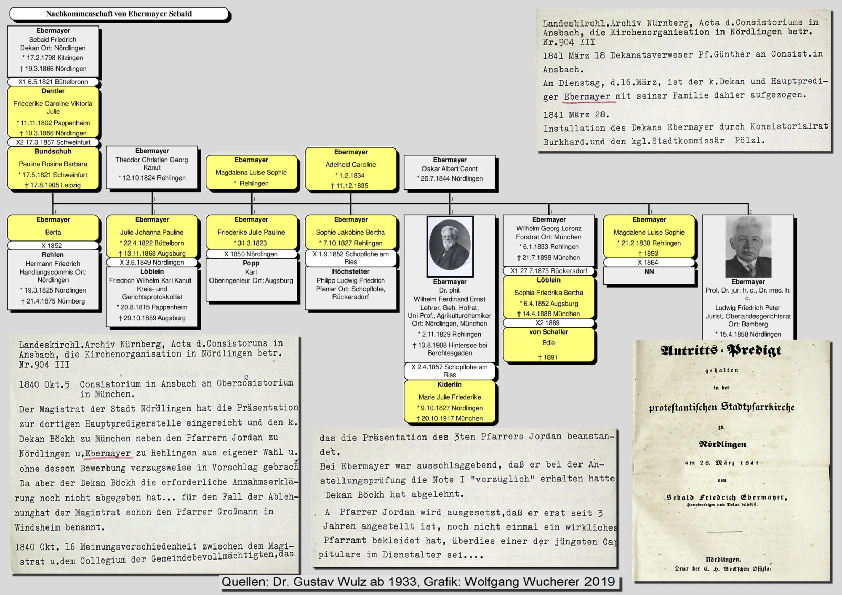This screenshot has width=842, height=595.
Task: Click marriage label X 3.6.1849 Nördlingen
Action: tap(152, 262)
